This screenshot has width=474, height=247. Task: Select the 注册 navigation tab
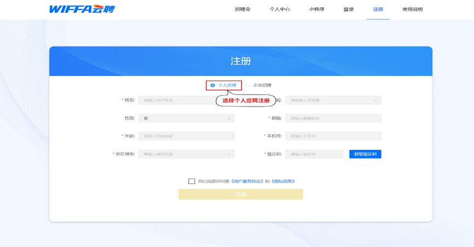(x=378, y=9)
